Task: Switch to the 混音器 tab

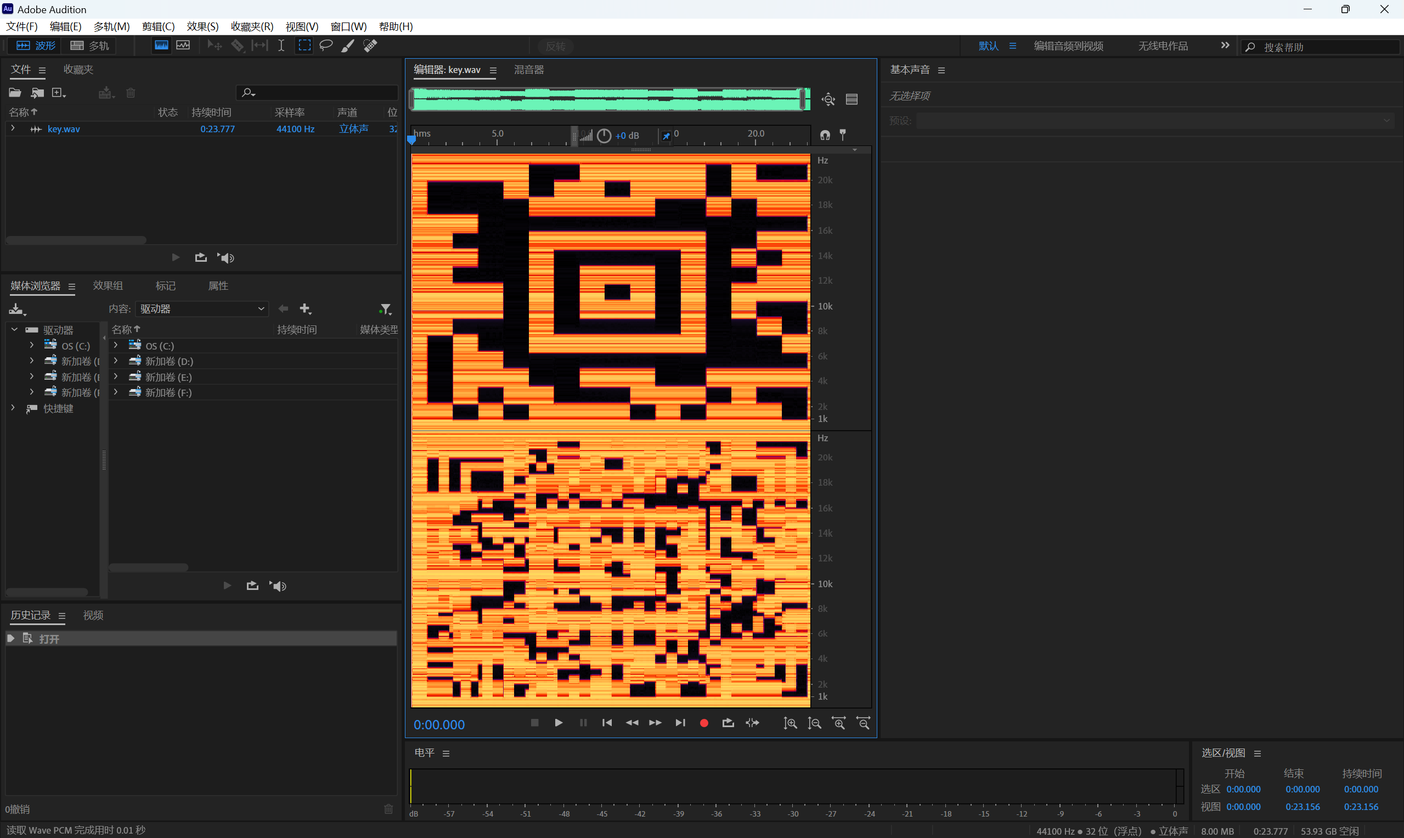Action: 529,70
